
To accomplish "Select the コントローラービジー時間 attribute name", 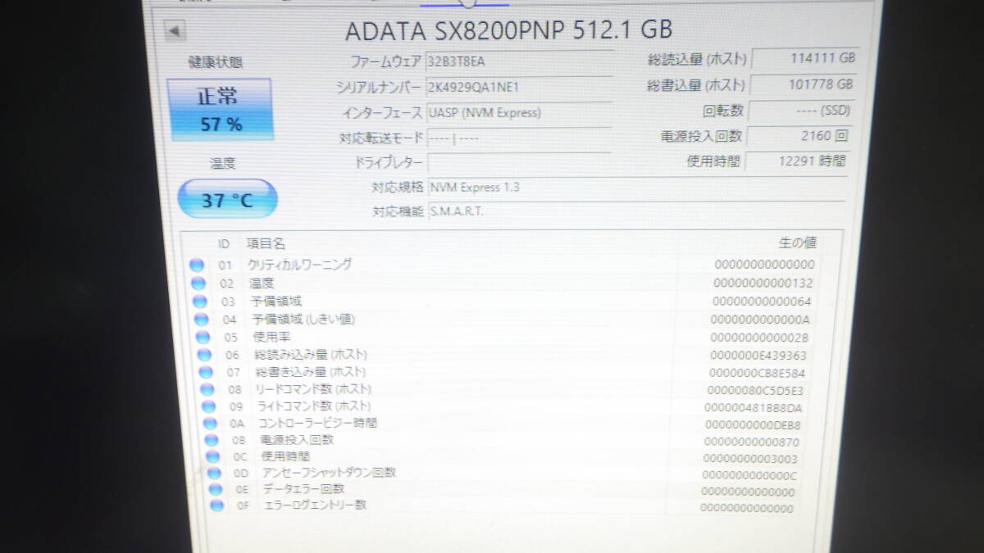I will 317,424.
